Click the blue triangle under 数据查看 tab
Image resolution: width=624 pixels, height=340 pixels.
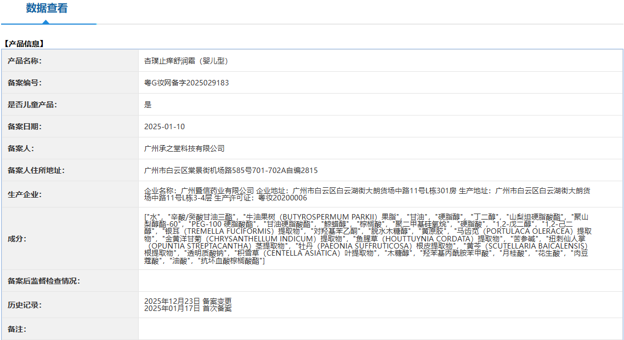click(x=46, y=22)
